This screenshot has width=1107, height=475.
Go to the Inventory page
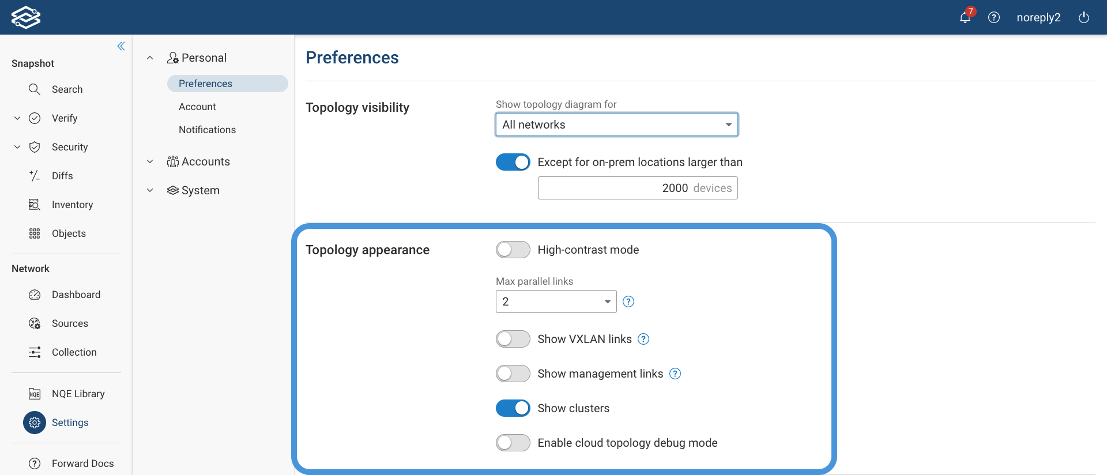[x=72, y=205]
